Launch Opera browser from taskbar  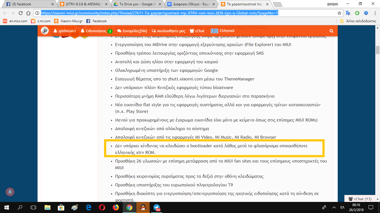(x=102, y=207)
